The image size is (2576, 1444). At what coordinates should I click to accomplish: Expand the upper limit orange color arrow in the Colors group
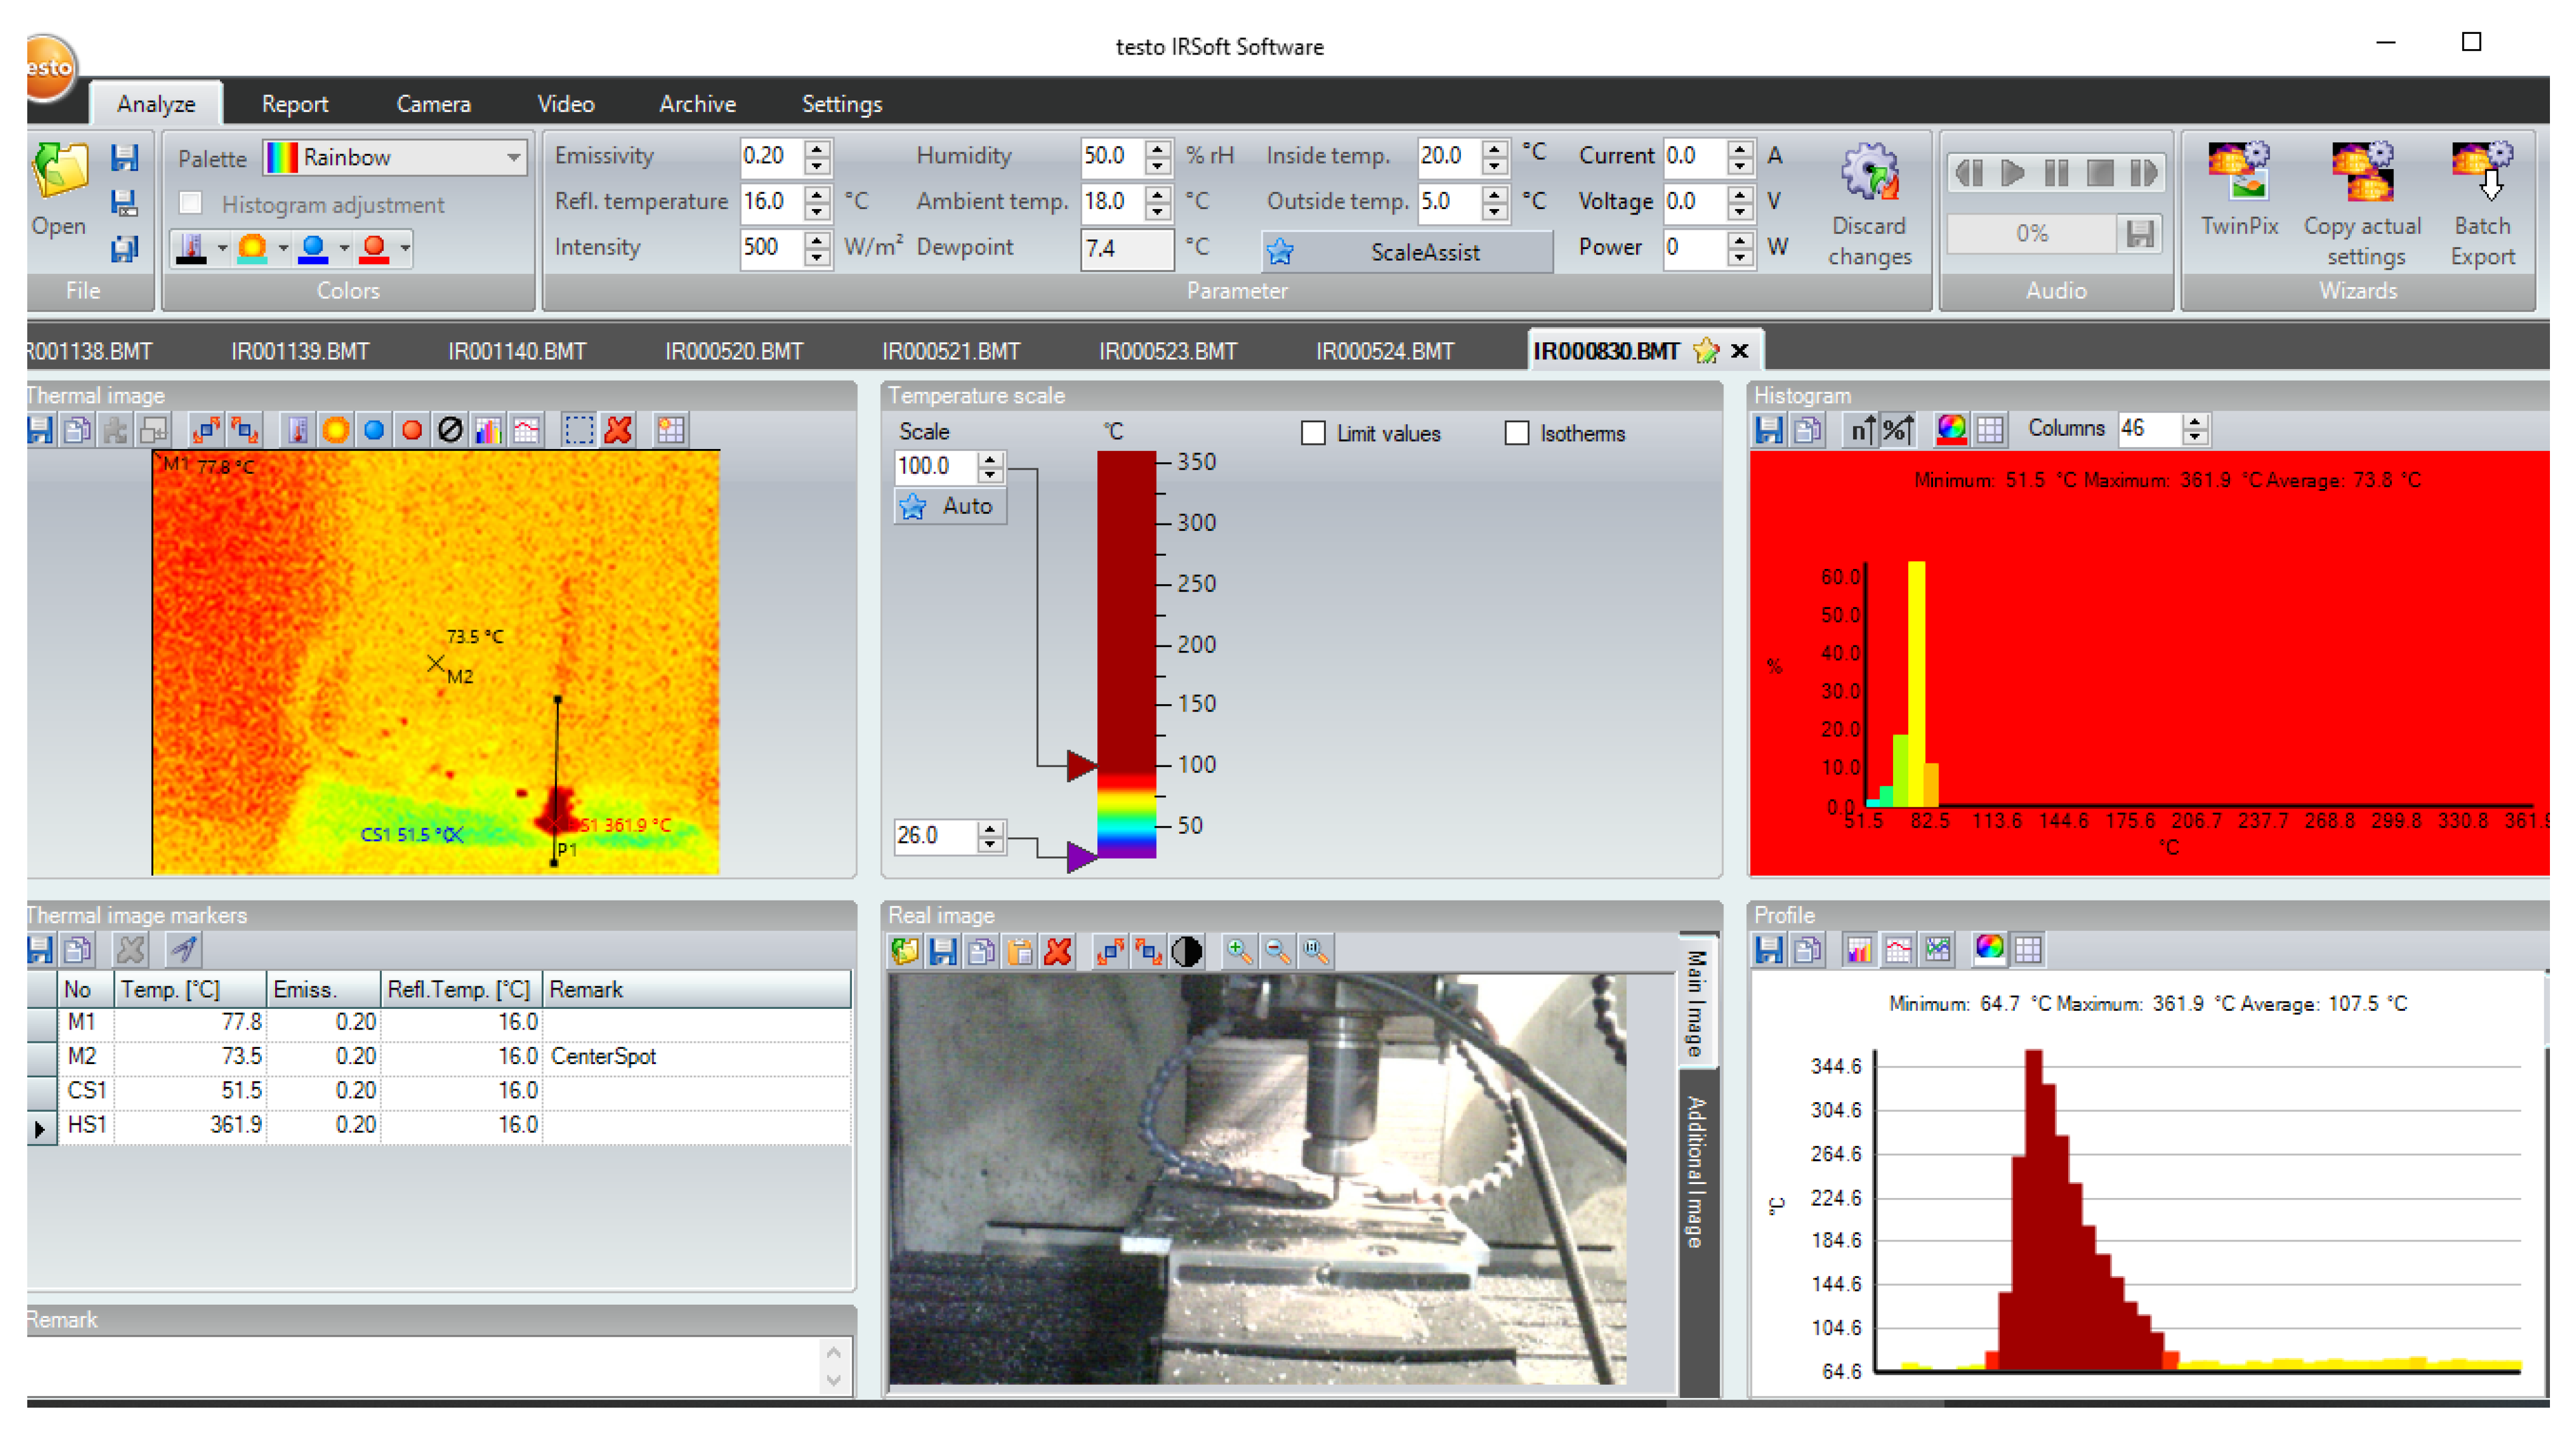click(283, 247)
